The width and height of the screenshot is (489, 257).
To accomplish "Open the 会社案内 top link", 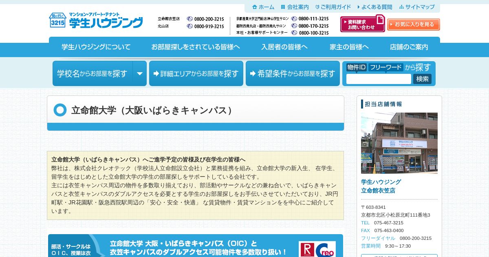I will (x=295, y=7).
